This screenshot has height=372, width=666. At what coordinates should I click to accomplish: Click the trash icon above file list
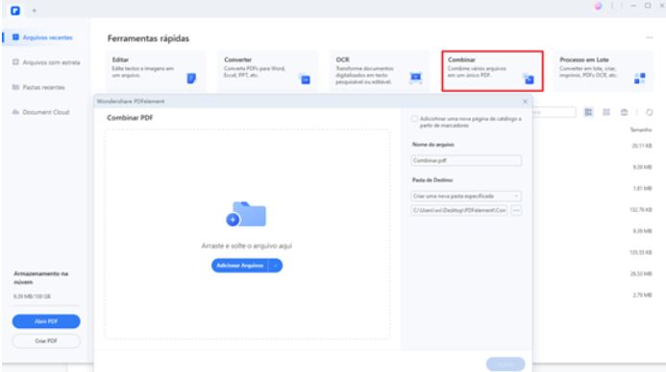(624, 112)
